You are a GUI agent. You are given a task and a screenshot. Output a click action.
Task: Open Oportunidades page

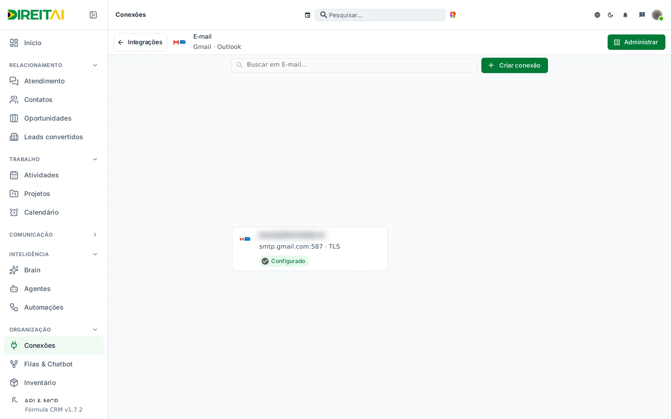coord(54,118)
